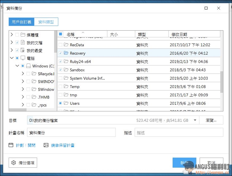This screenshot has width=232, height=176.
Task: Toggle the Ruby24-x64 checkbox
Action: (x=60, y=62)
